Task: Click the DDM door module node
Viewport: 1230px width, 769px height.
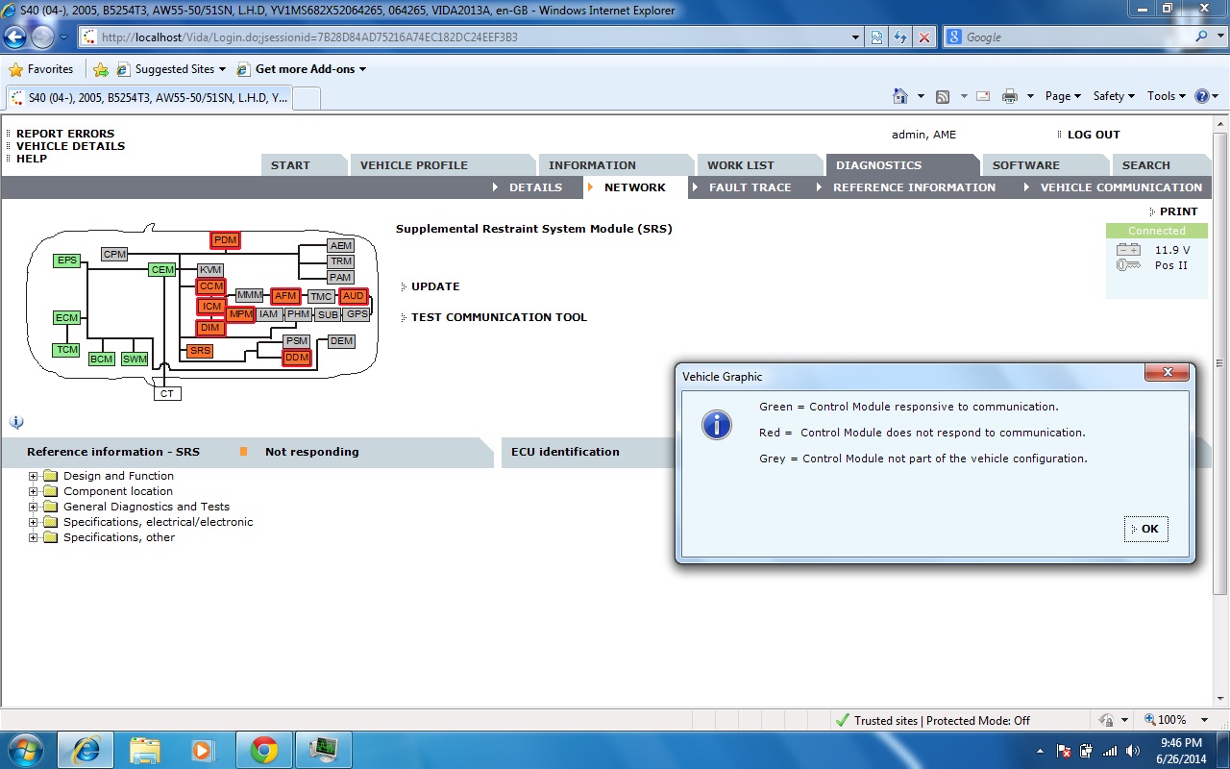Action: pyautogui.click(x=297, y=358)
